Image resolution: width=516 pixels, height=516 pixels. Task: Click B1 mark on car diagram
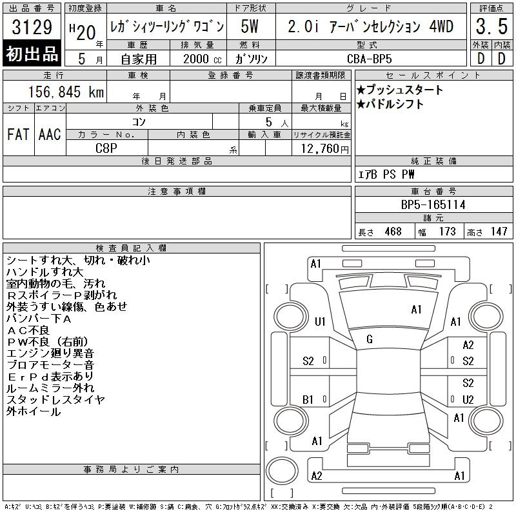[x=308, y=399]
